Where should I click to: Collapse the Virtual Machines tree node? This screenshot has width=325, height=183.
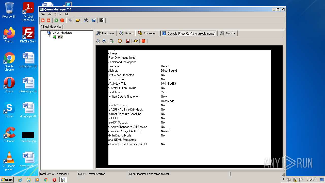click(x=44, y=33)
